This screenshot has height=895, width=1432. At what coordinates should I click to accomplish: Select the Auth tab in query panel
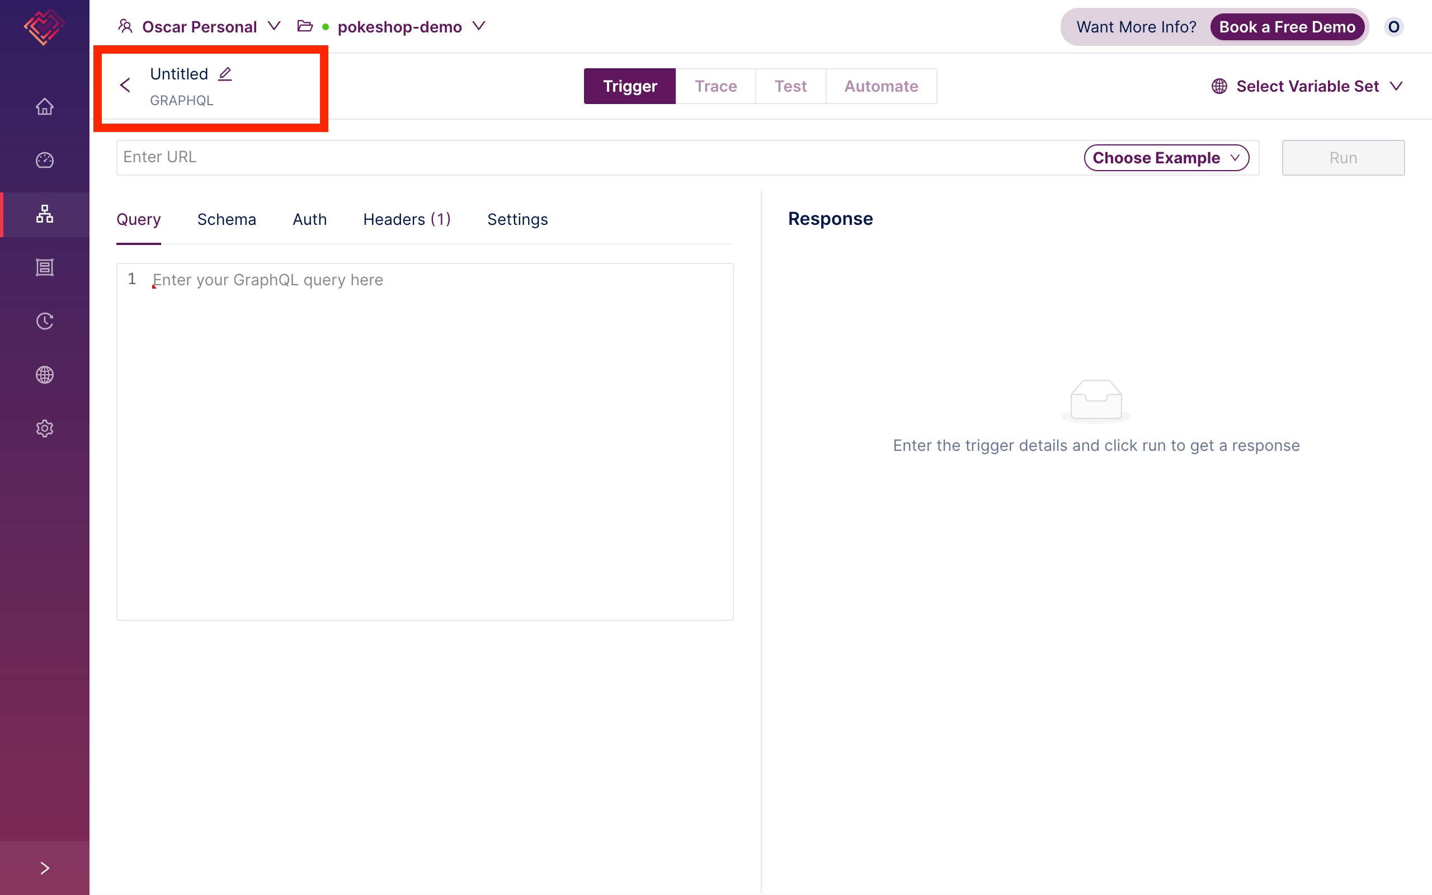point(309,220)
